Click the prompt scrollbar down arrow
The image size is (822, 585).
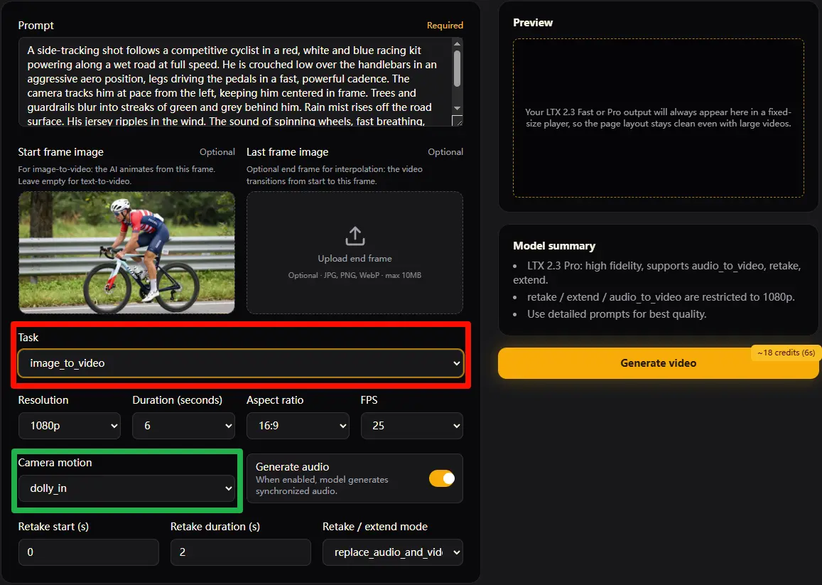(x=457, y=107)
